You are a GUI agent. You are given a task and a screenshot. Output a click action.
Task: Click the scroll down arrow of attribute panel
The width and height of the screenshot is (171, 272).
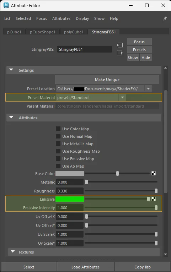(x=165, y=255)
